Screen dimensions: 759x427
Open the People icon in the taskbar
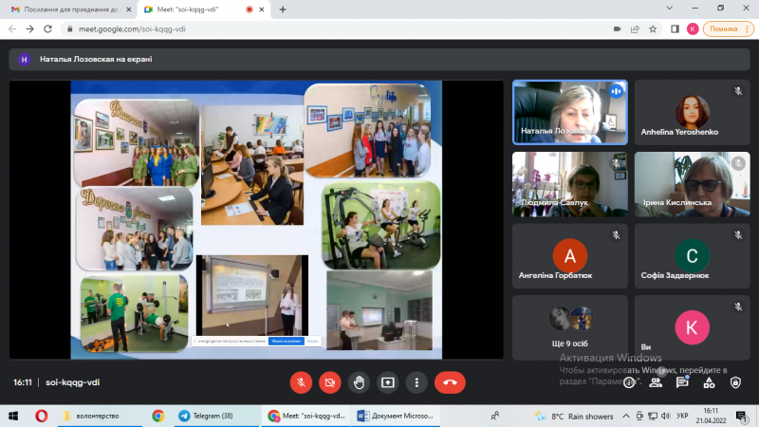point(494,416)
